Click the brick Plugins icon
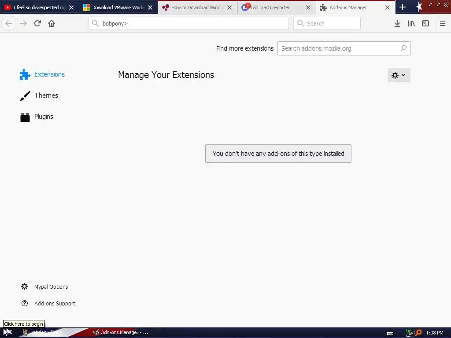Image resolution: width=451 pixels, height=338 pixels. [x=25, y=117]
